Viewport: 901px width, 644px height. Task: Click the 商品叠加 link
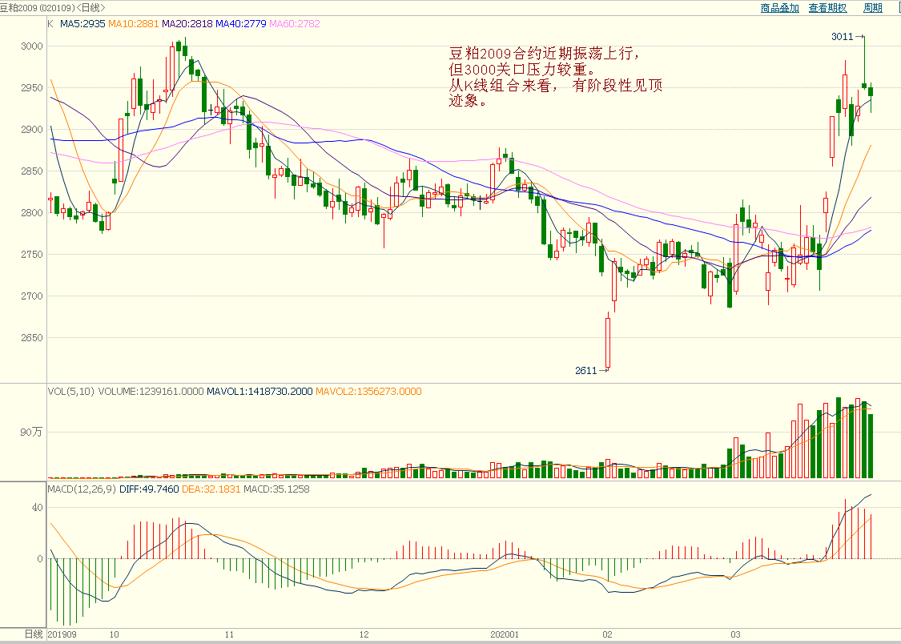click(x=779, y=8)
